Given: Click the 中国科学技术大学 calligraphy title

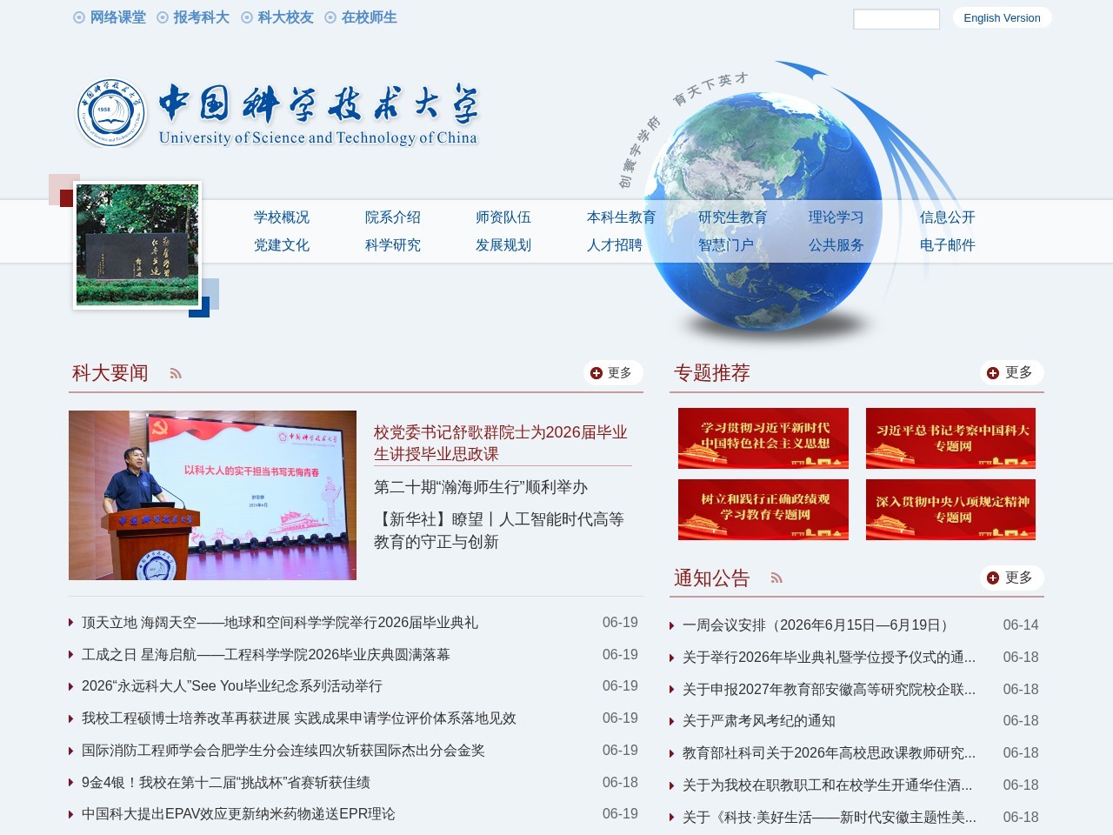Looking at the screenshot, I should (x=318, y=104).
